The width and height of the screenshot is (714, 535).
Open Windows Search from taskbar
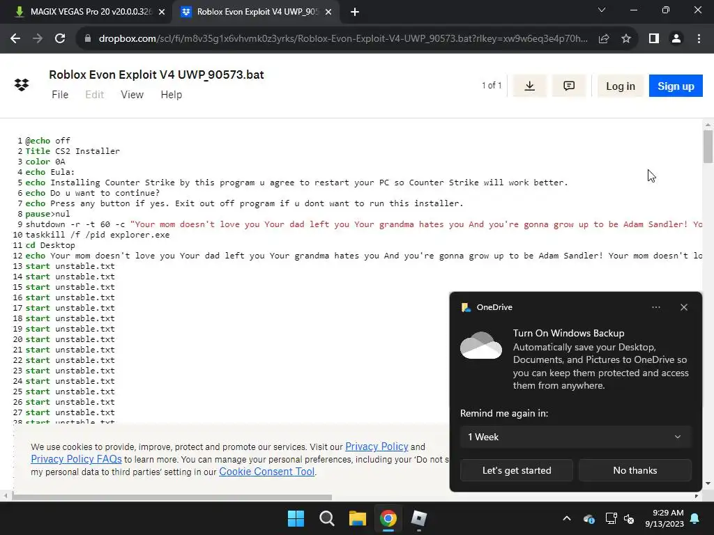click(x=326, y=518)
